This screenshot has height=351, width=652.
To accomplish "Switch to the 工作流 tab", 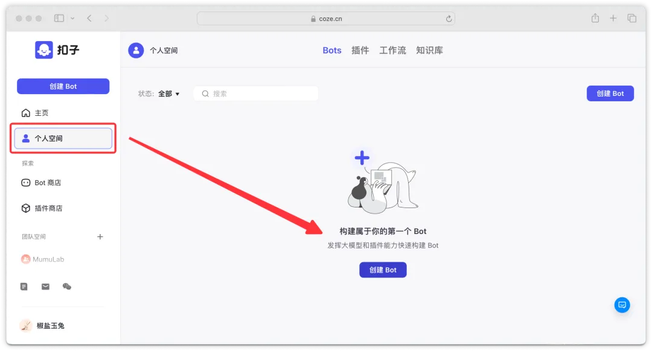I will [x=392, y=50].
